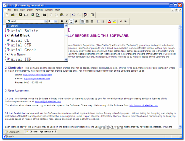Open nicefeather.com link after 'Software from:'
Viewport: 185px width, 141px height.
[x=144, y=105]
